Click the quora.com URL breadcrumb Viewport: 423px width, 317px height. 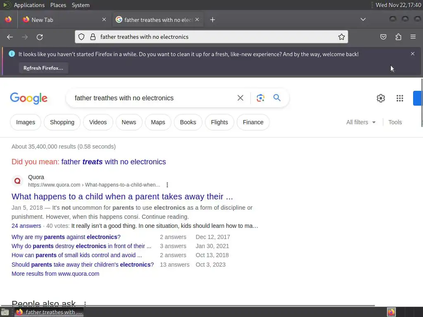coord(94,185)
